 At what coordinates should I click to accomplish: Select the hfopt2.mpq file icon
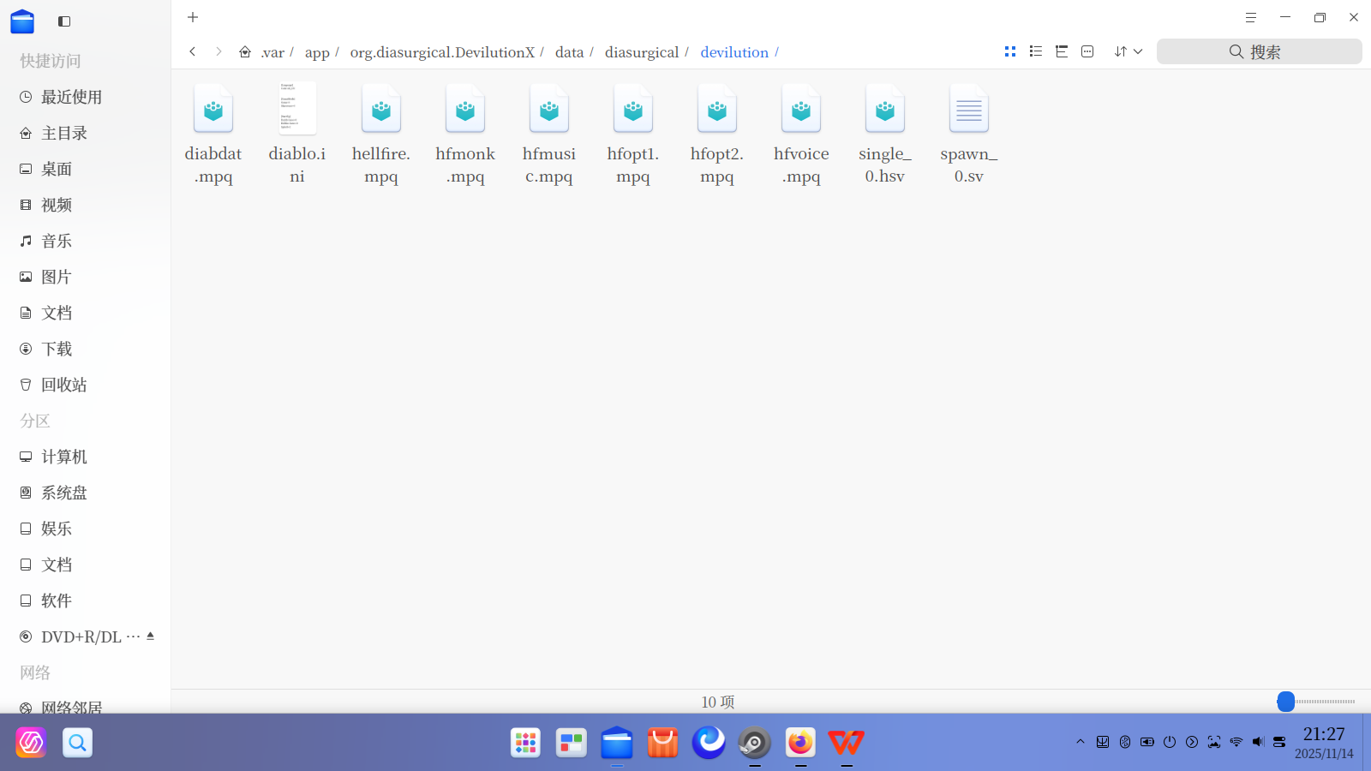pyautogui.click(x=717, y=108)
